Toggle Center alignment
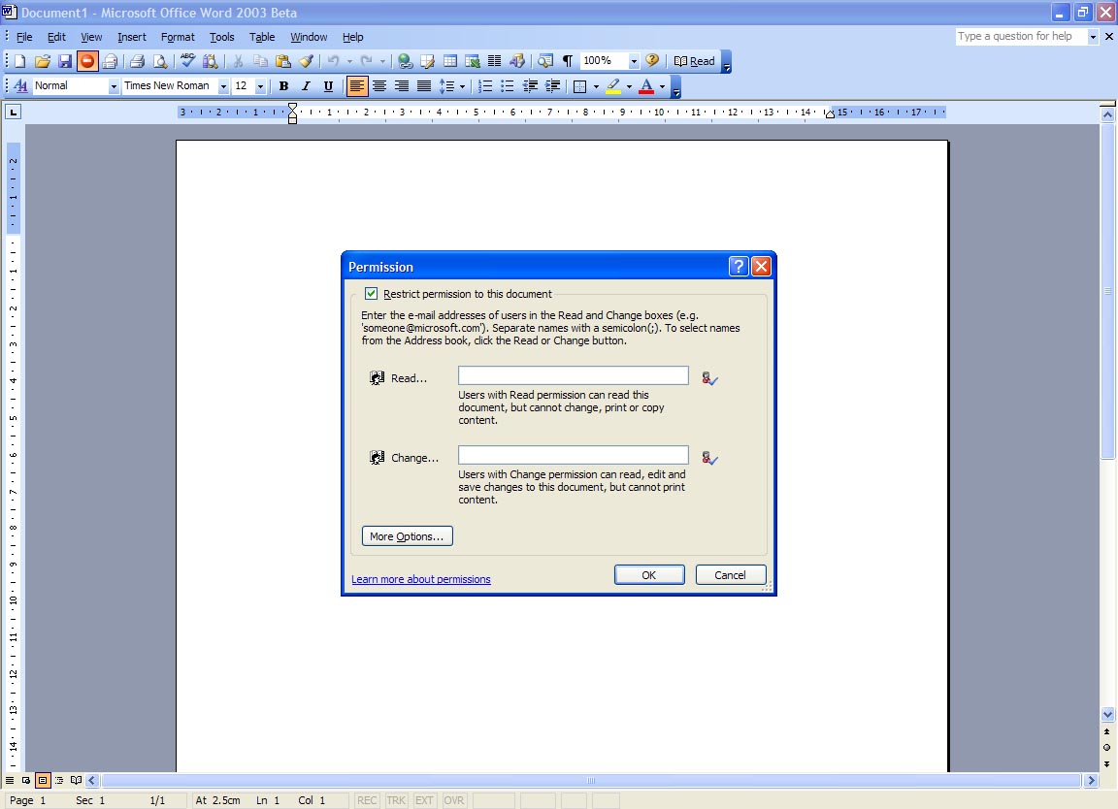The width and height of the screenshot is (1118, 809). (379, 86)
